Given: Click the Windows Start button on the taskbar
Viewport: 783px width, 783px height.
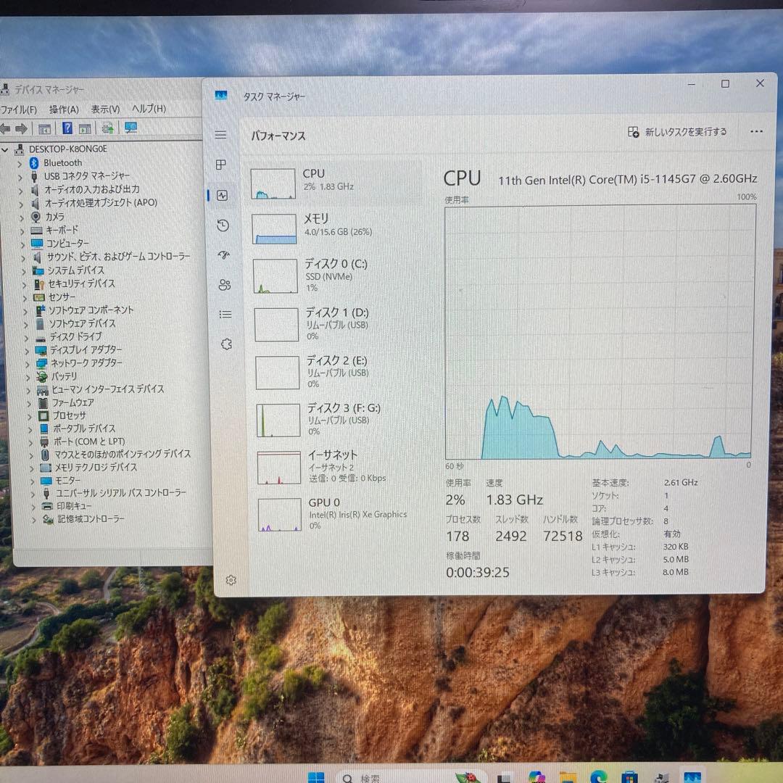Looking at the screenshot, I should pyautogui.click(x=315, y=776).
